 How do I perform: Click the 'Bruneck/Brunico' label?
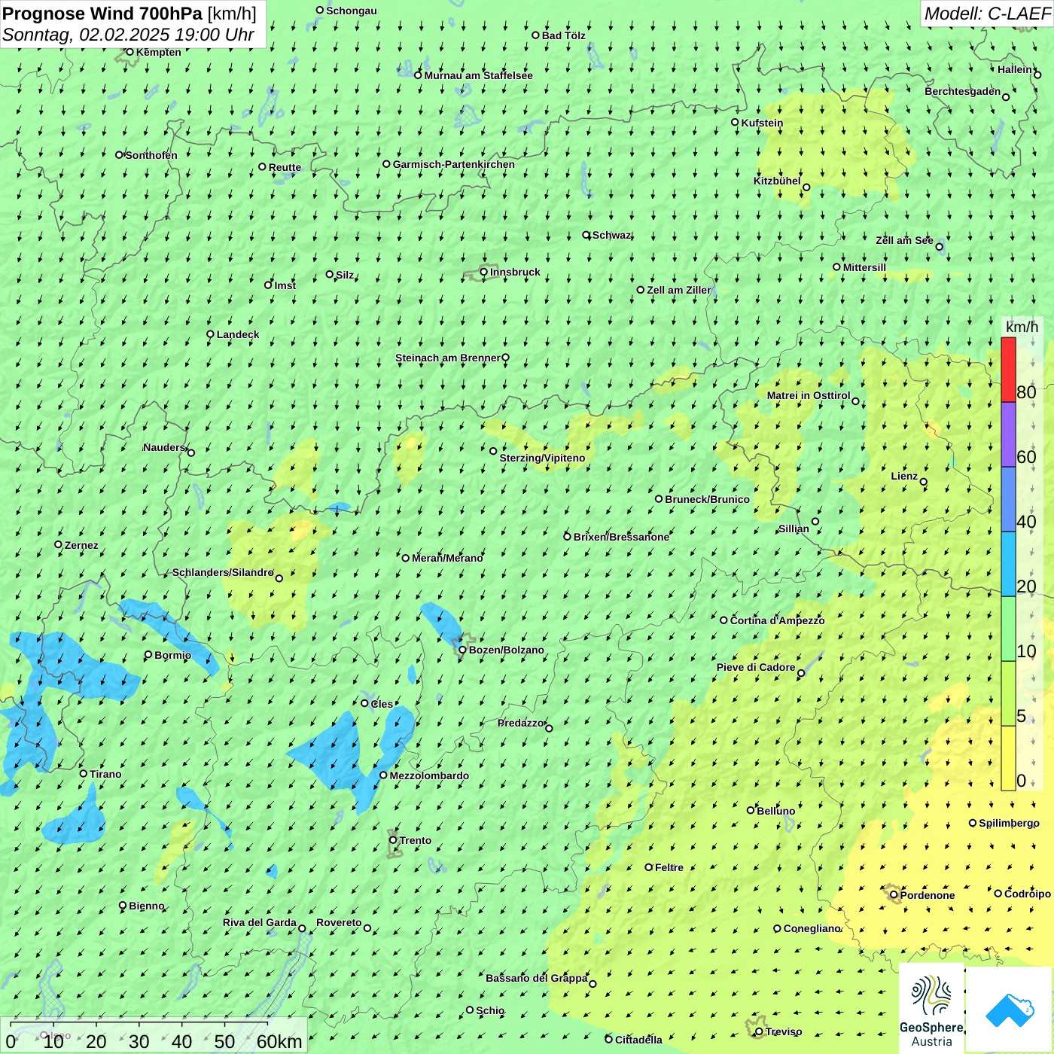tap(707, 499)
